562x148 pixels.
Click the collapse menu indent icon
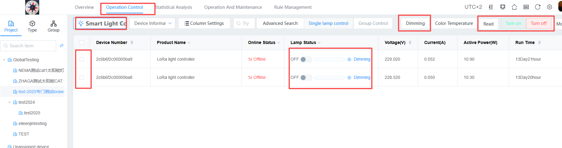(x=491, y=7)
